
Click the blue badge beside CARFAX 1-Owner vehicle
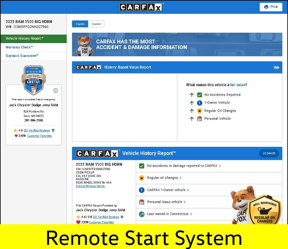pyautogui.click(x=141, y=190)
